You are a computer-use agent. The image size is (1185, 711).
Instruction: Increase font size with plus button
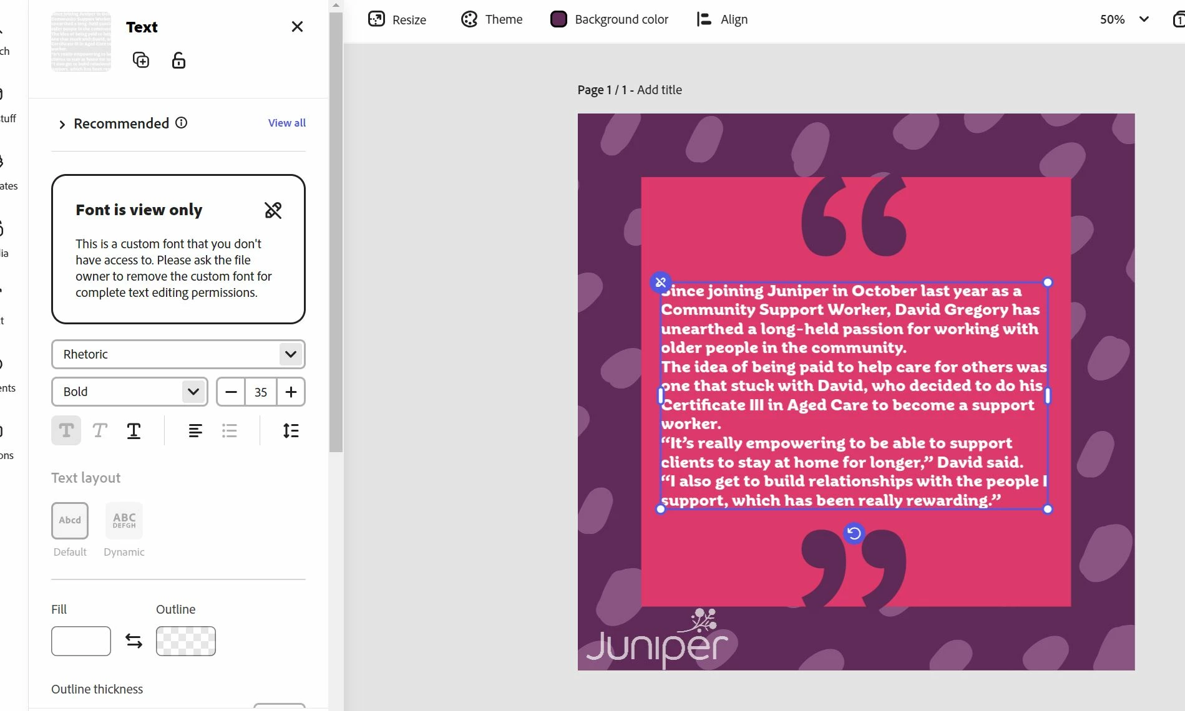coord(291,392)
